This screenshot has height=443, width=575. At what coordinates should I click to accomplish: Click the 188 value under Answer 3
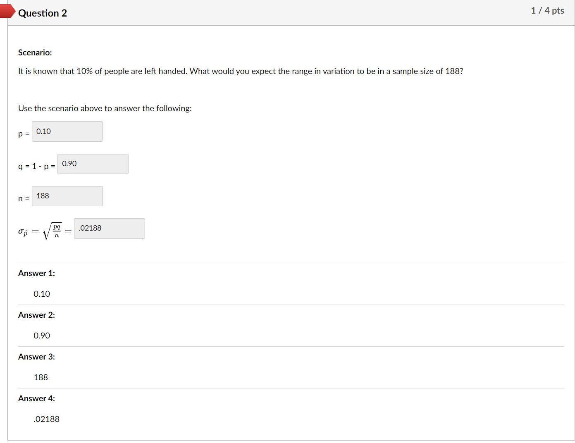(41, 377)
